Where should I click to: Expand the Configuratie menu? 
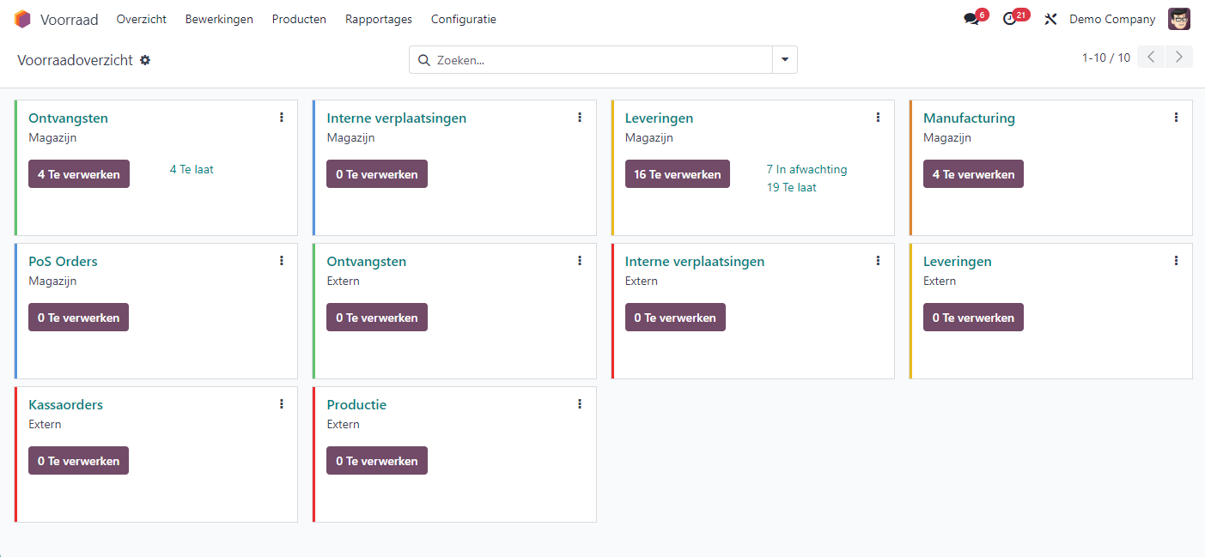click(463, 19)
